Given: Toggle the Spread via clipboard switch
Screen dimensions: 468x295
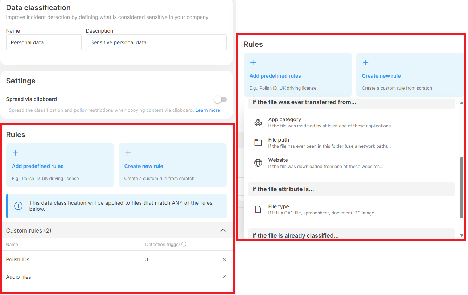Looking at the screenshot, I should 220,99.
